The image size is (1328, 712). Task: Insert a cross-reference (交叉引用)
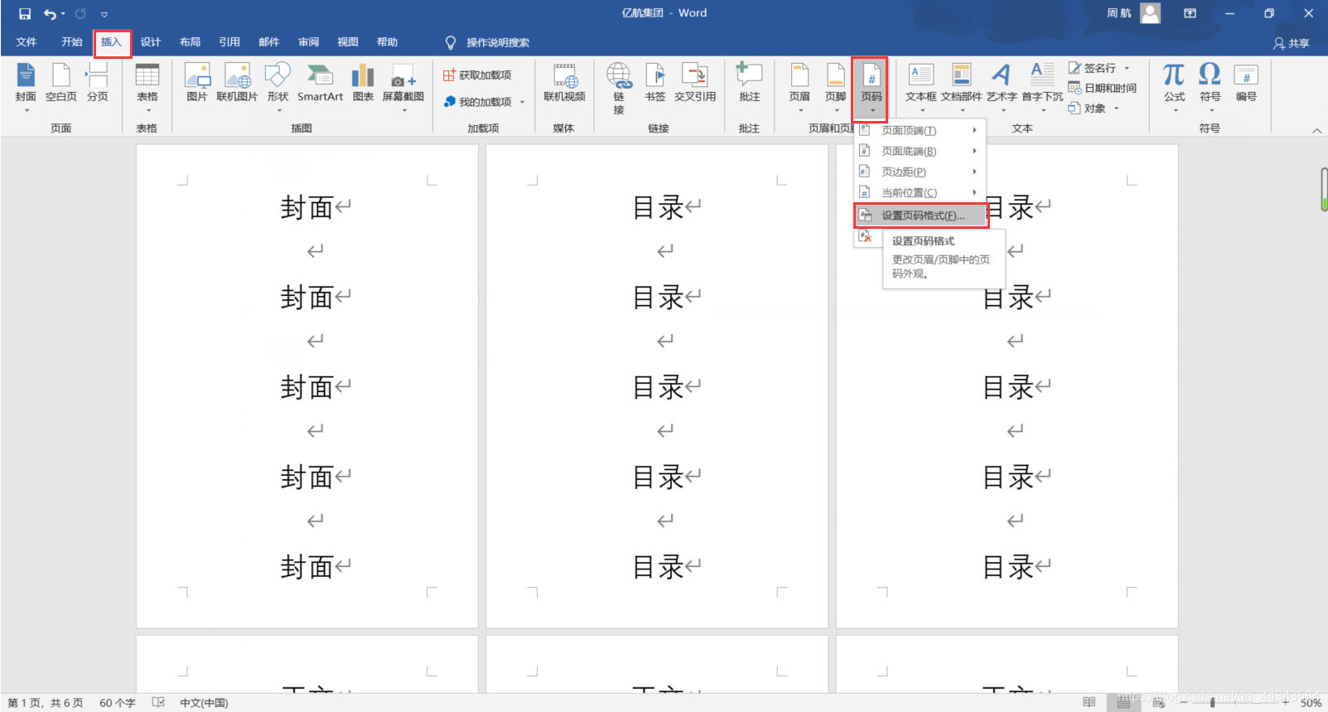pos(694,83)
